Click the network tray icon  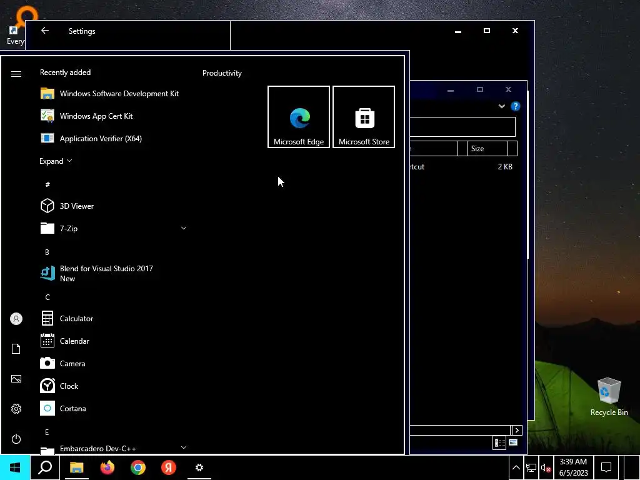click(531, 467)
